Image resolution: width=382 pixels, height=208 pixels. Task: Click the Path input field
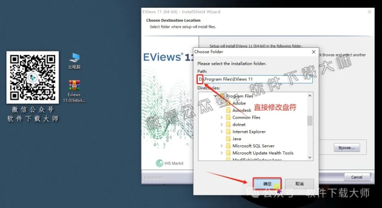[x=255, y=79]
